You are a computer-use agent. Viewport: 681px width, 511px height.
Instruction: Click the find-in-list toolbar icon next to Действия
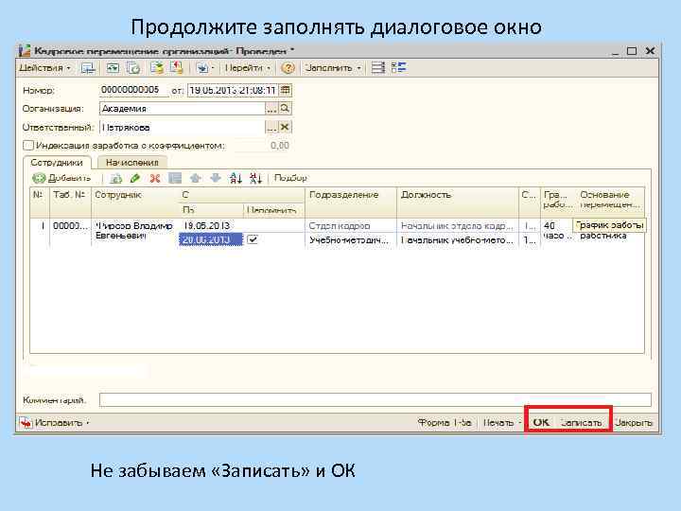88,68
